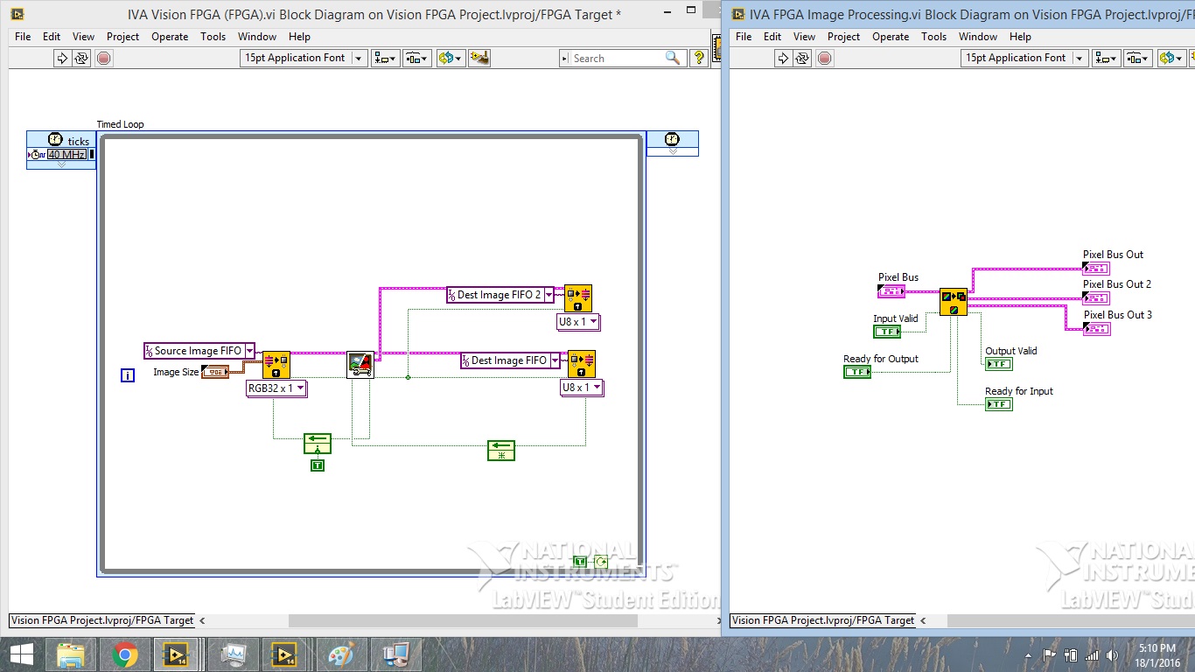Select the Pixel Bus Out 2 indicator terminal

point(1096,297)
